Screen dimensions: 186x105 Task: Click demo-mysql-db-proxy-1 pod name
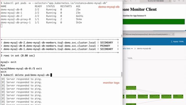coord(16,22)
